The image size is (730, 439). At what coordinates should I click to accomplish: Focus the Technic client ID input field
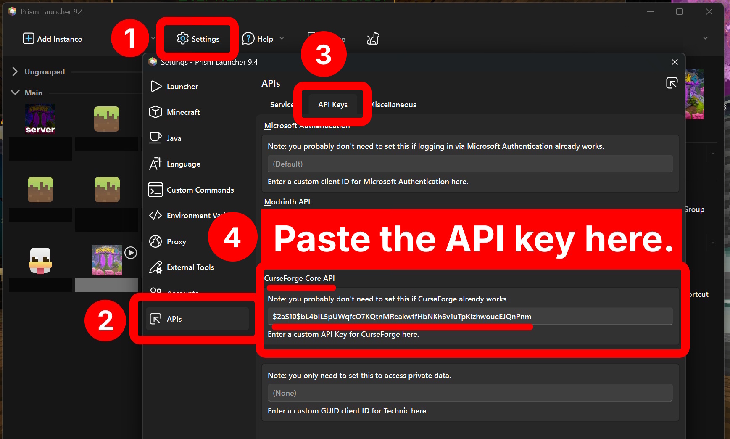click(x=470, y=393)
